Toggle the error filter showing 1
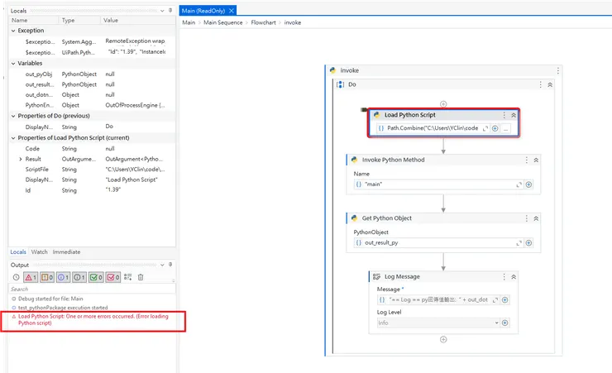Image resolution: width=612 pixels, height=373 pixels. (x=31, y=277)
